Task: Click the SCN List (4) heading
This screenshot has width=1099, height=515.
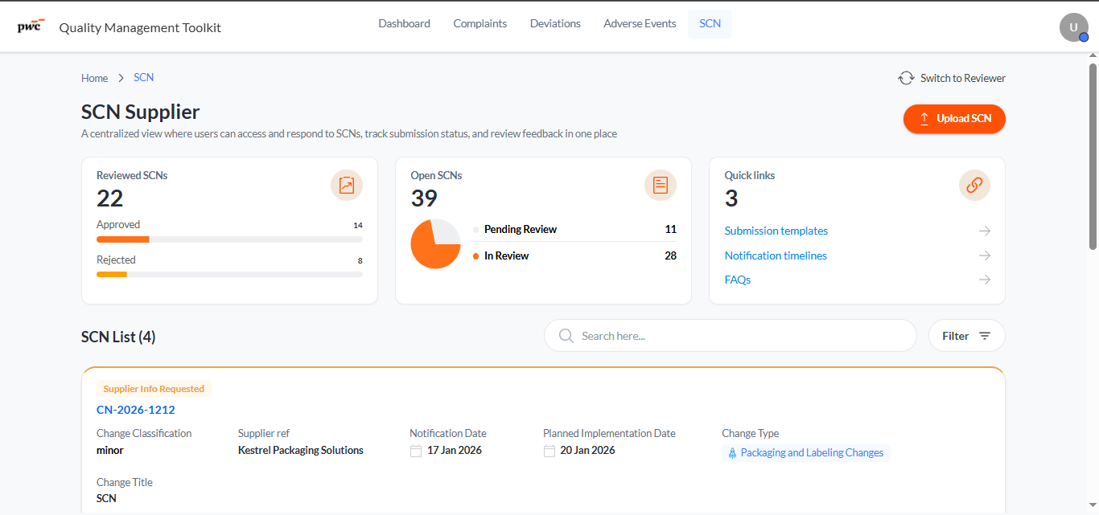Action: pyautogui.click(x=118, y=337)
